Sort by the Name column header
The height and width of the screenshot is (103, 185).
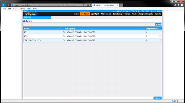[43, 29]
